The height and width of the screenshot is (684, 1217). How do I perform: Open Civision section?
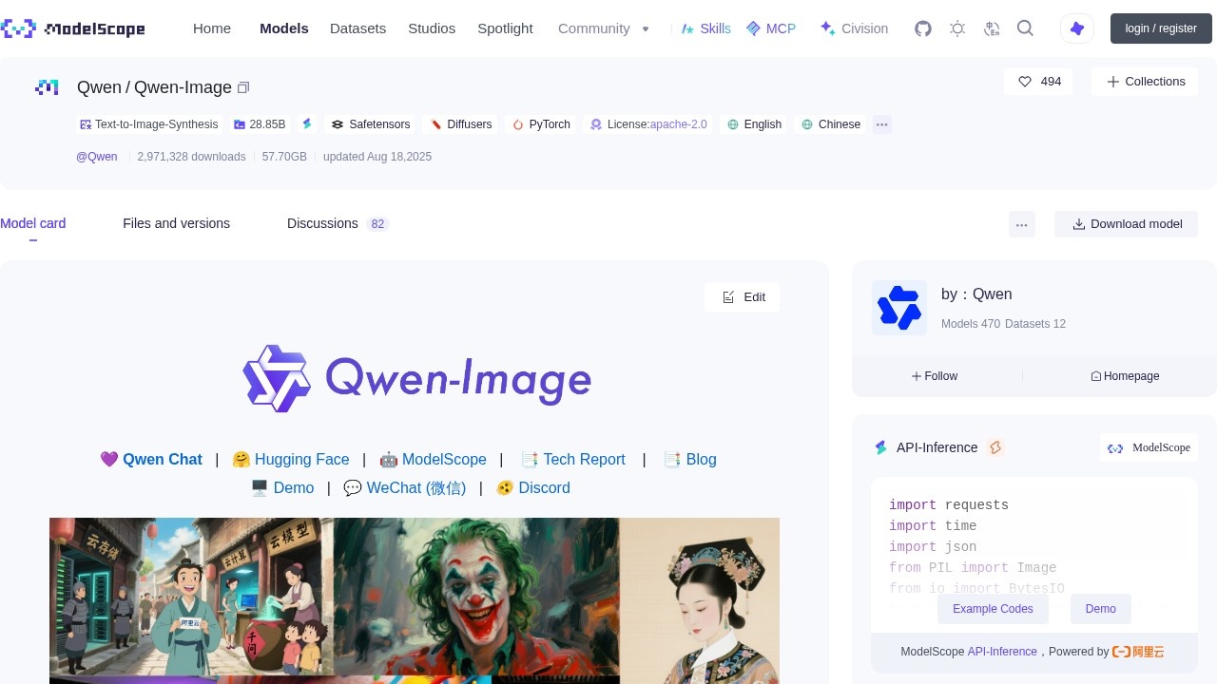[854, 28]
